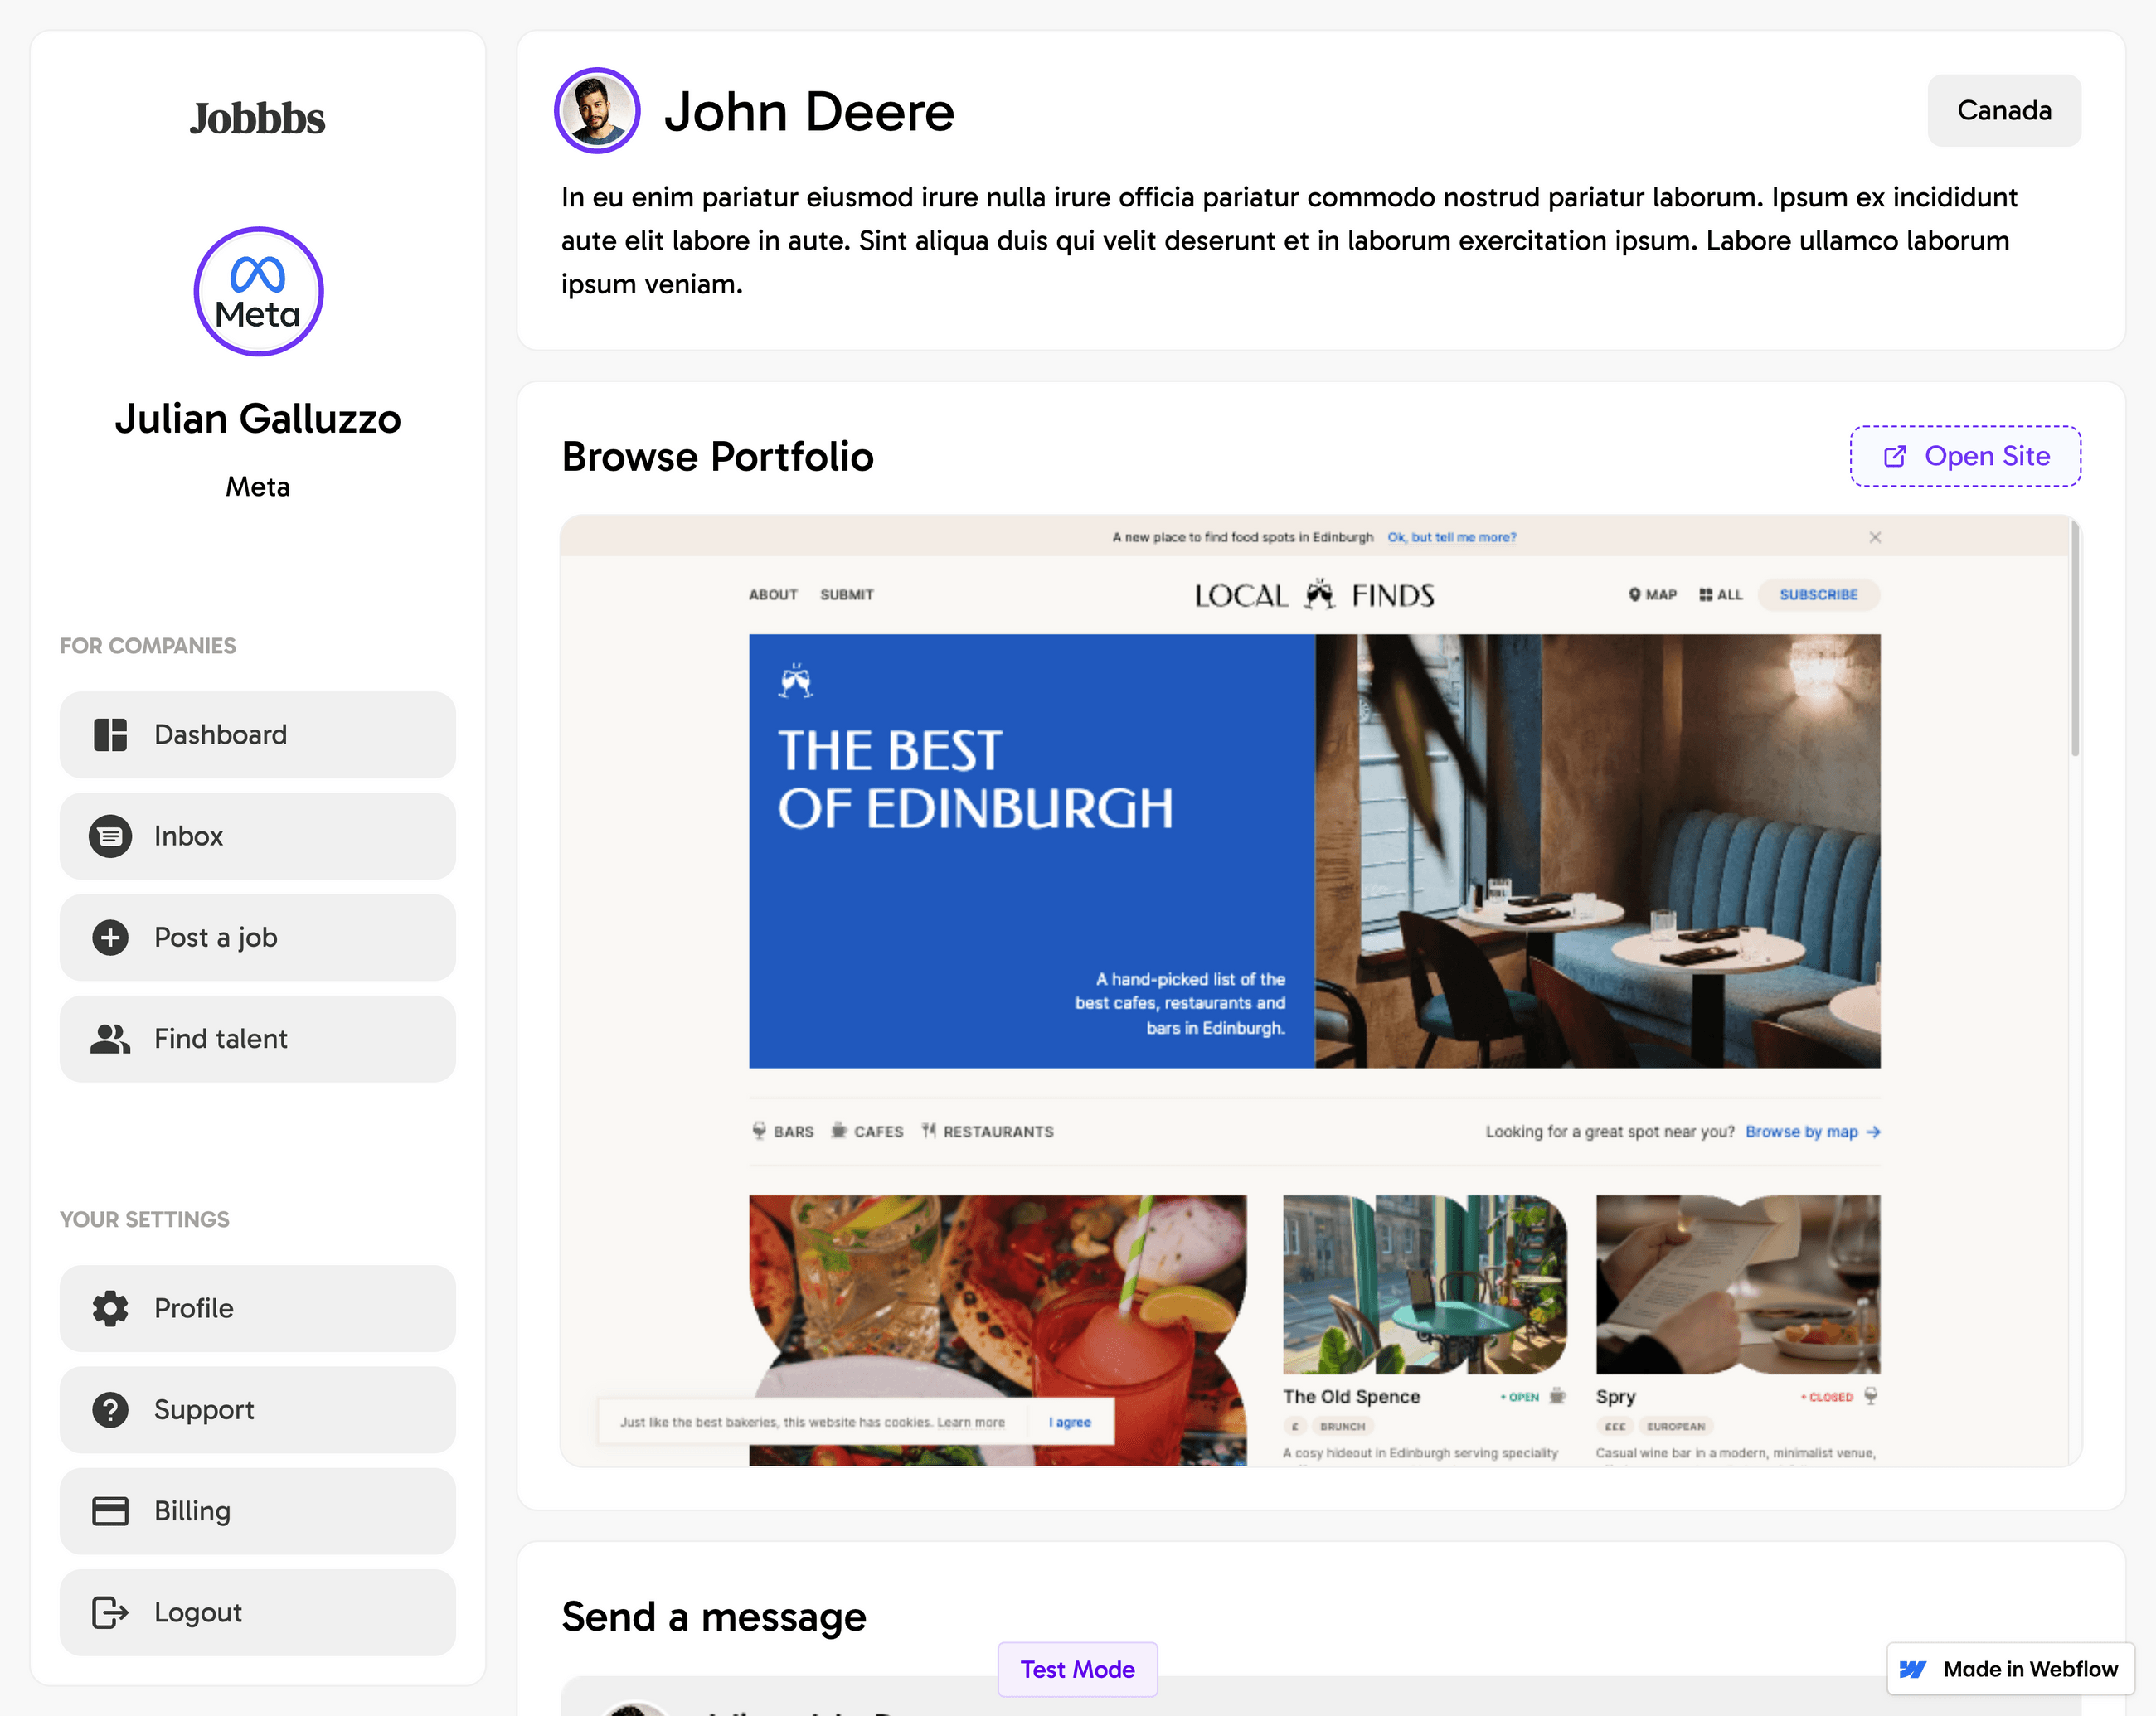
Task: Click the Julian Galluzzo name heading
Action: [257, 418]
